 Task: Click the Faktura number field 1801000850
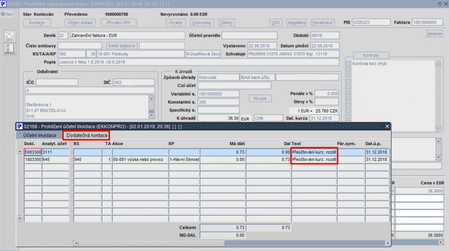(x=428, y=22)
